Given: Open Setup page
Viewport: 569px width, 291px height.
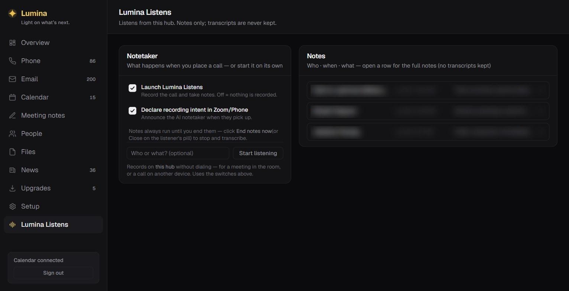Looking at the screenshot, I should (53, 206).
